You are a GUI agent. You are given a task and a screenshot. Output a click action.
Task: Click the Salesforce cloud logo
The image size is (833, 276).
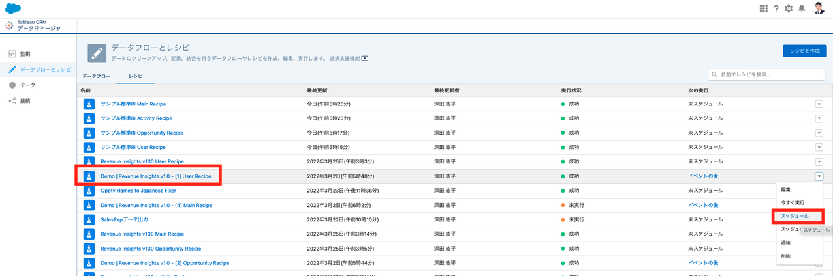13,8
